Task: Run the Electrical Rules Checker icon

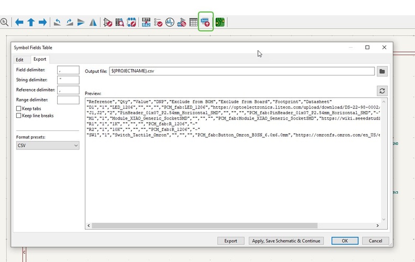Action: 158,22
